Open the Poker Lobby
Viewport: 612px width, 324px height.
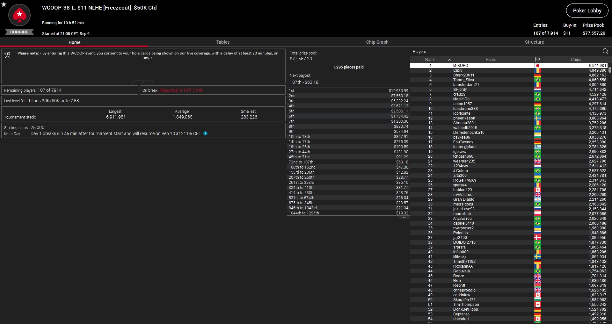pos(587,11)
